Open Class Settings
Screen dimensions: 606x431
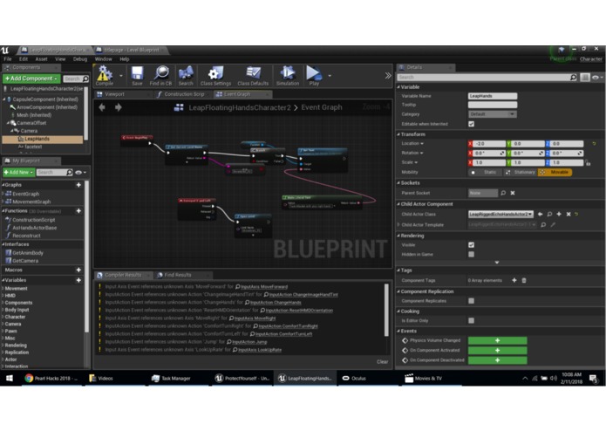[x=215, y=75]
